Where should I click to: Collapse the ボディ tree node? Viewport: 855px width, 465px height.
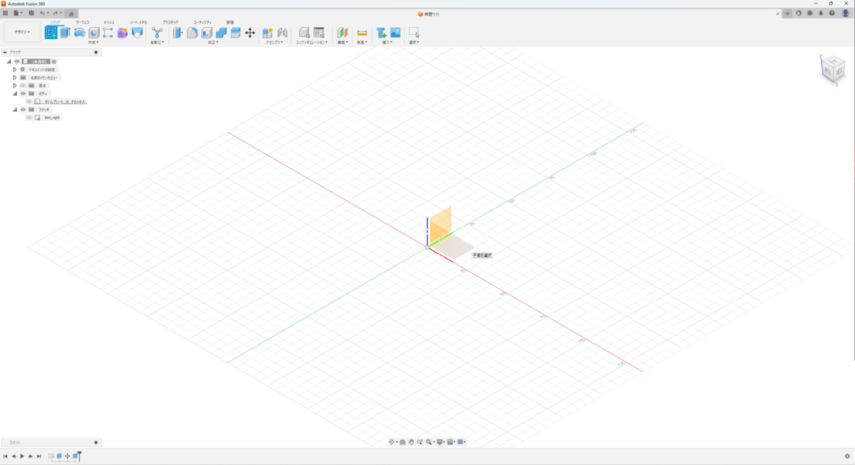pos(15,93)
